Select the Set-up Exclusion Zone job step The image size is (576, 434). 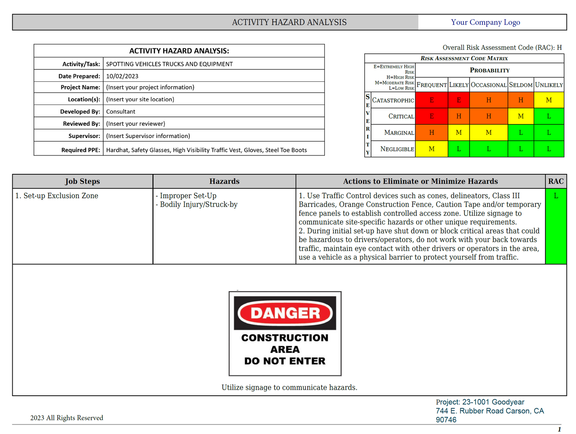tap(57, 196)
